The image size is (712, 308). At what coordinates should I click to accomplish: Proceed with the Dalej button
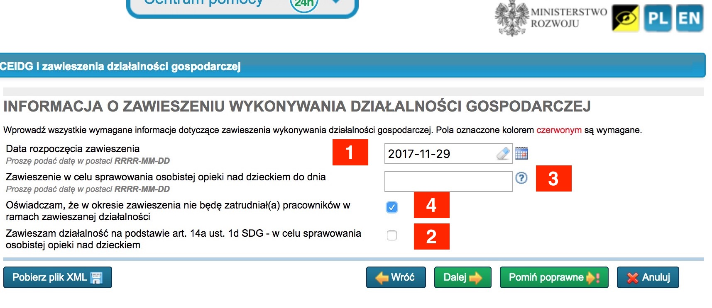point(463,277)
